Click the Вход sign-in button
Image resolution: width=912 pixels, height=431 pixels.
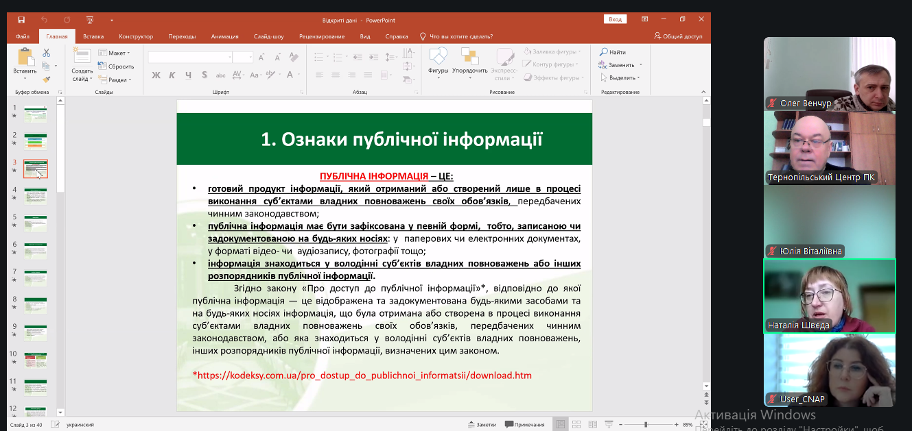tap(616, 20)
